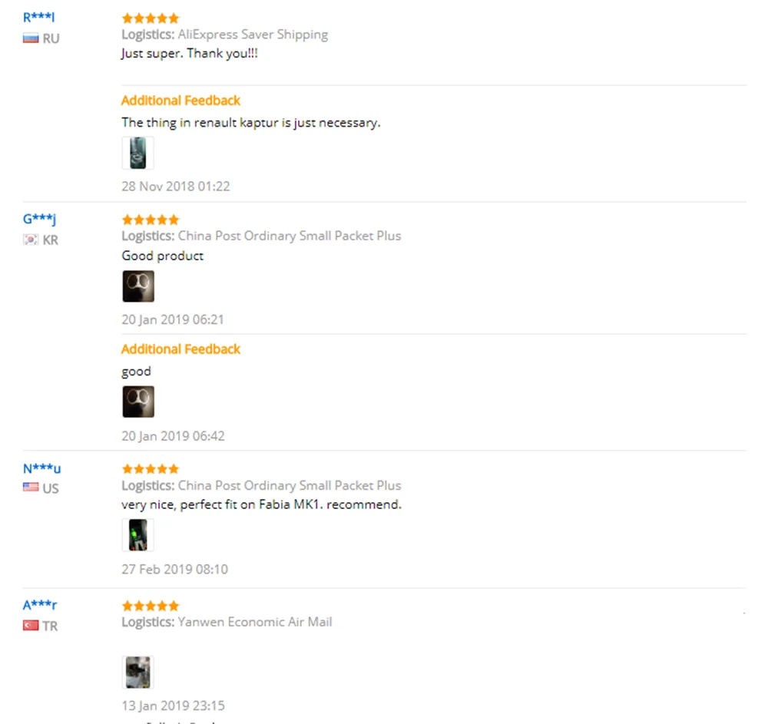Click the five-star rating on R***l's review

pos(151,18)
